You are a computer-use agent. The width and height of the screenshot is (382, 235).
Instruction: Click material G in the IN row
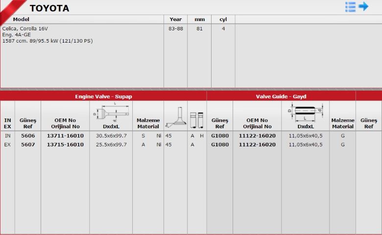[342, 136]
